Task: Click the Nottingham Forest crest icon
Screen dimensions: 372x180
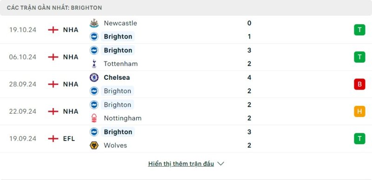Action: point(94,118)
